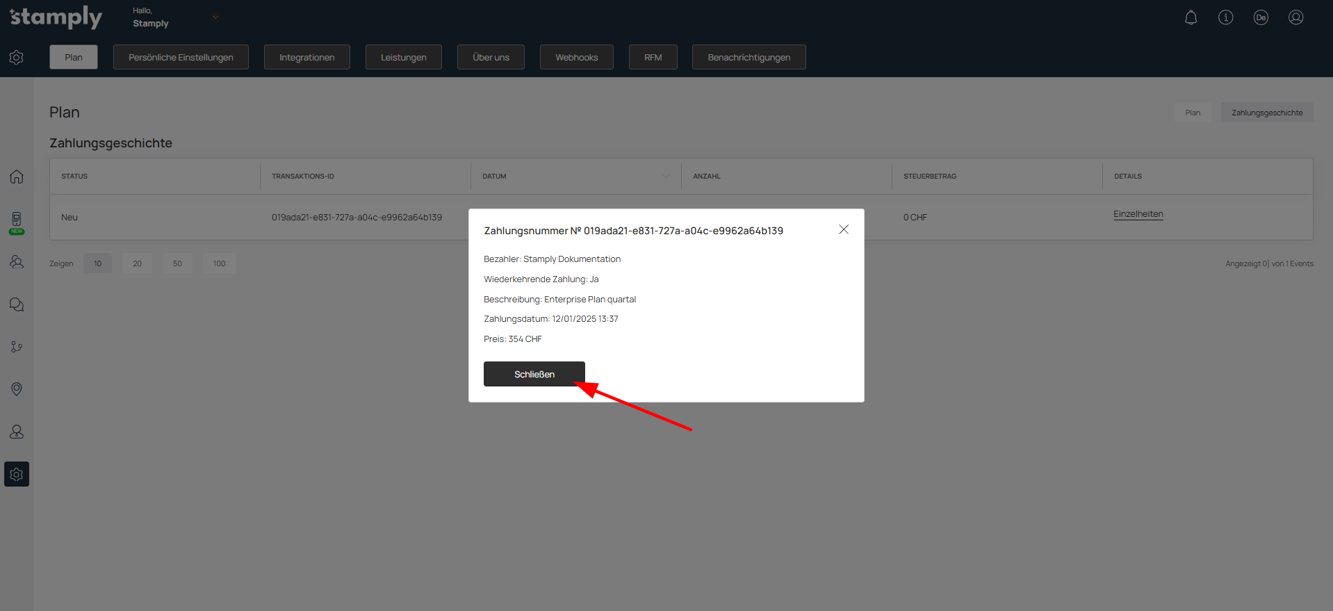Image resolution: width=1333 pixels, height=611 pixels.
Task: Open the card icon with NEW badge
Action: point(17,221)
